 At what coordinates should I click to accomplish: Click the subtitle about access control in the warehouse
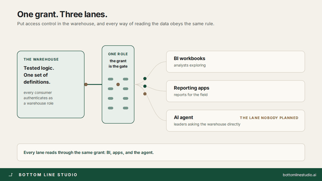pos(116,24)
